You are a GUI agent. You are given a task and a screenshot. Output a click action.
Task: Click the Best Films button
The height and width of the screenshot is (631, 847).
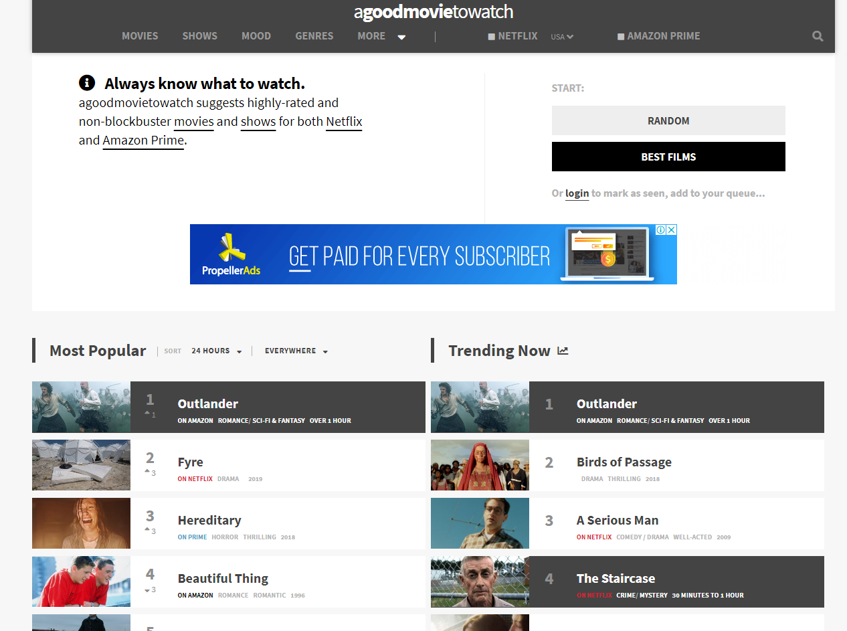pyautogui.click(x=668, y=157)
